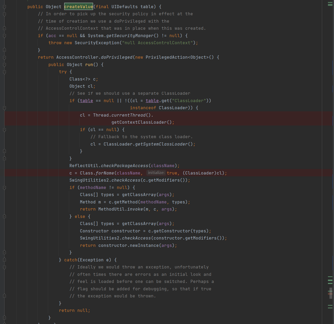Collapse the createValue method fold marker
The image size is (334, 324).
pos(4,7)
